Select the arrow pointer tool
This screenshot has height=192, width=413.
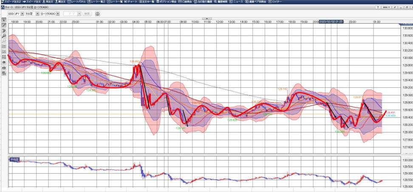coord(4,20)
